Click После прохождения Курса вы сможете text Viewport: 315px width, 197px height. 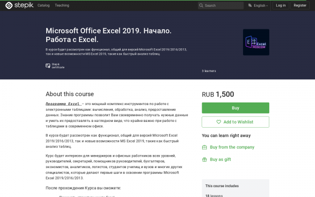pos(83,188)
